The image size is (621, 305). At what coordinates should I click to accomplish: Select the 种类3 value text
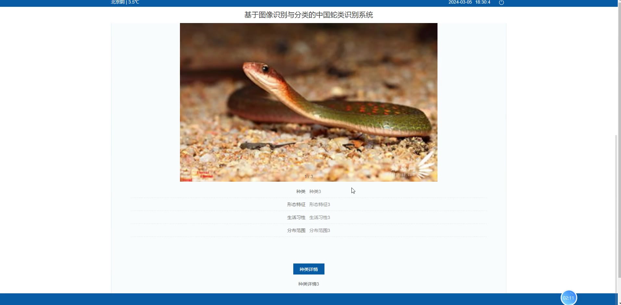tap(315, 191)
